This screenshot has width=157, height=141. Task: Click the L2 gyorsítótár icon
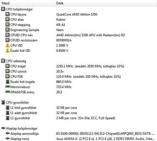coord(8,118)
